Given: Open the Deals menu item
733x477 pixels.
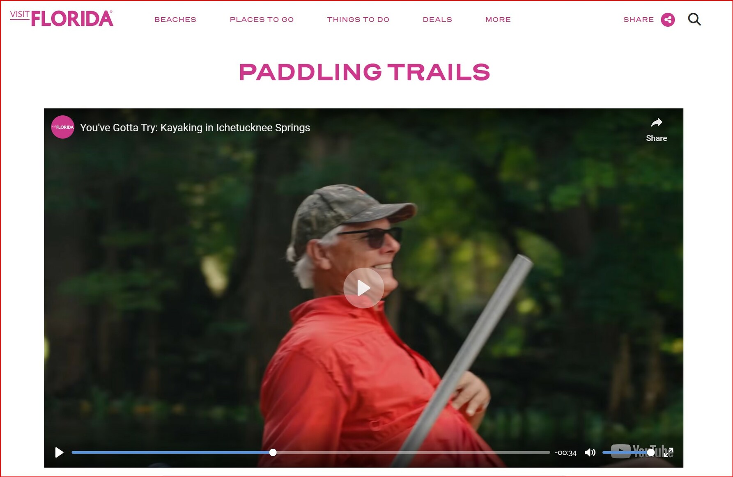Looking at the screenshot, I should 437,20.
